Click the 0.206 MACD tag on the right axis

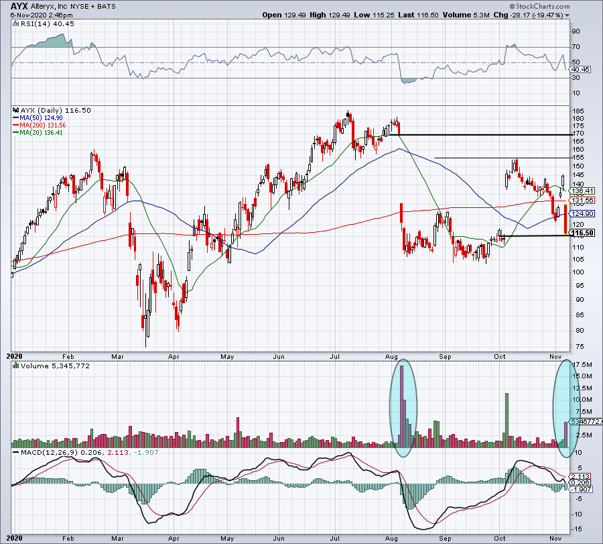pyautogui.click(x=580, y=483)
